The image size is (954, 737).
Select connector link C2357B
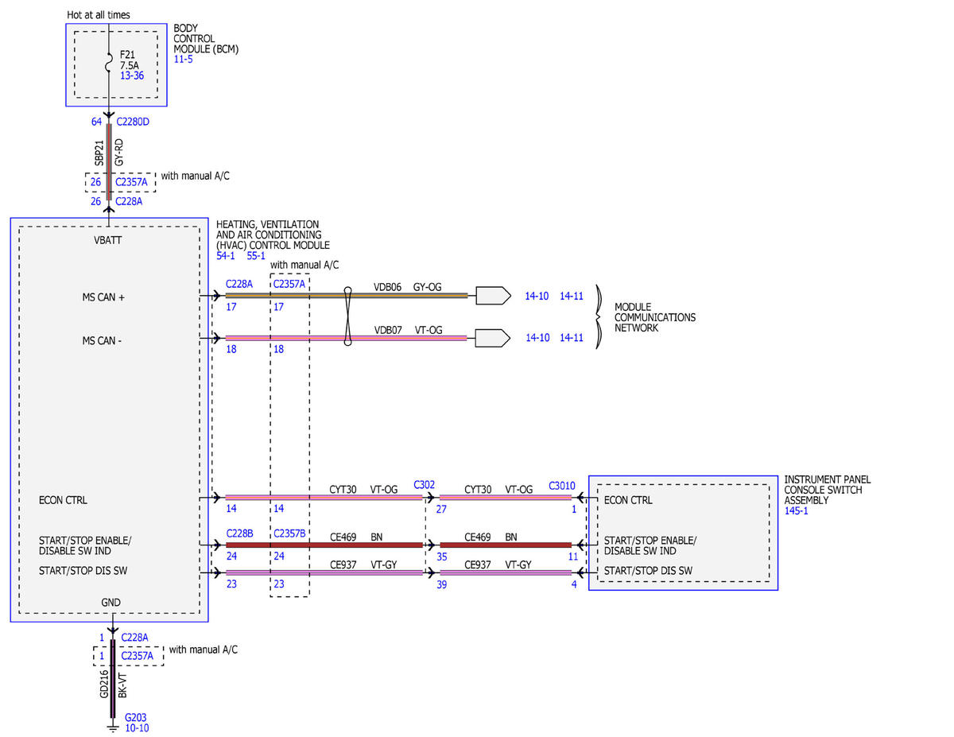[x=289, y=533]
